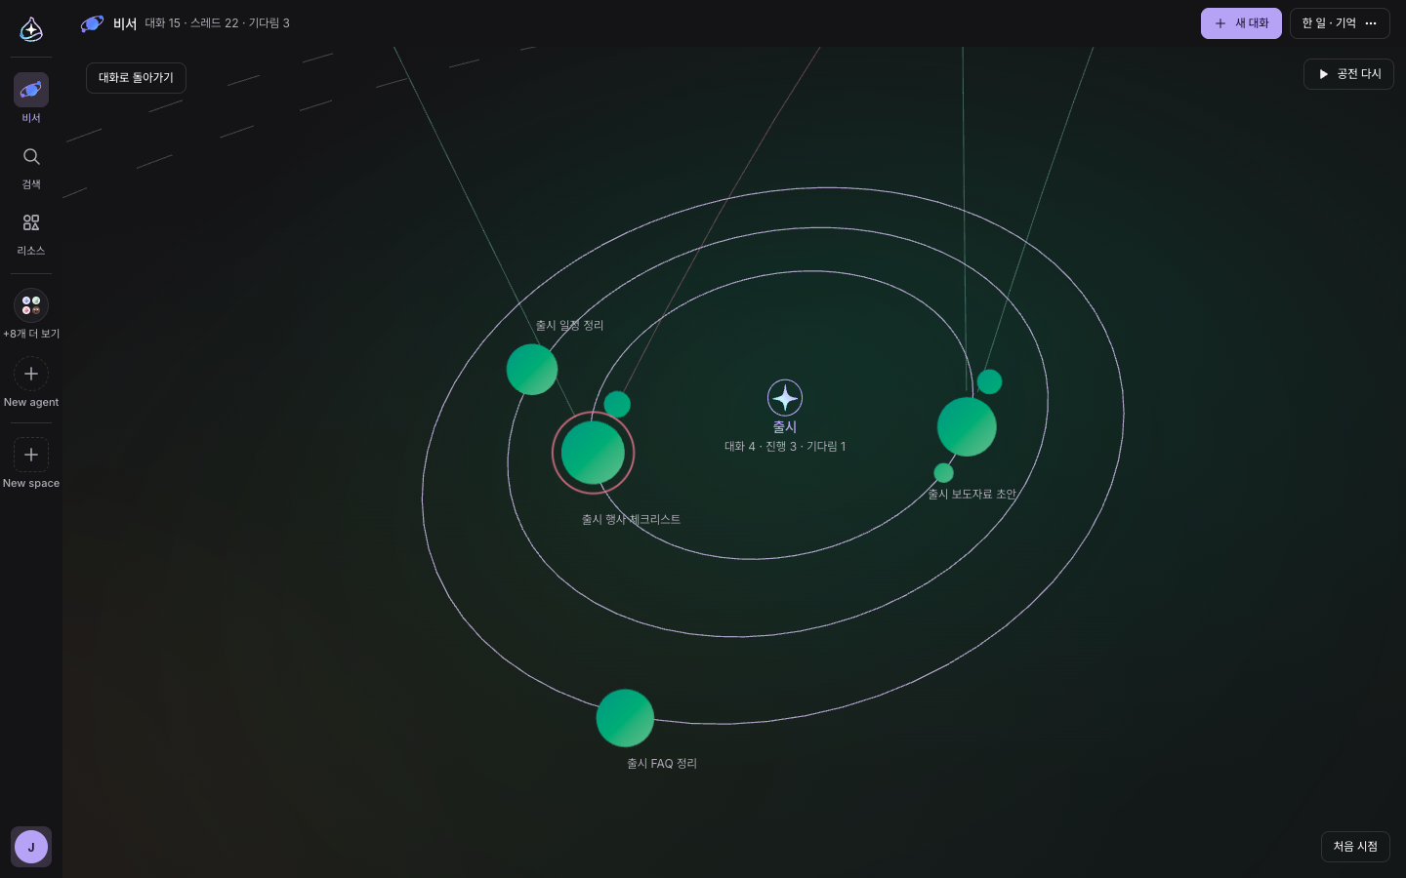Click the three-dots in 한 일 · 기억
This screenshot has width=1406, height=878.
click(x=1371, y=23)
